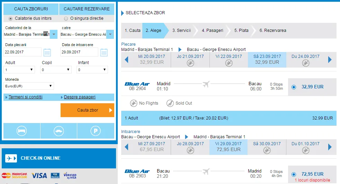Click the white arrow on Cauta zbor button
The image size is (340, 184).
coord(110,110)
